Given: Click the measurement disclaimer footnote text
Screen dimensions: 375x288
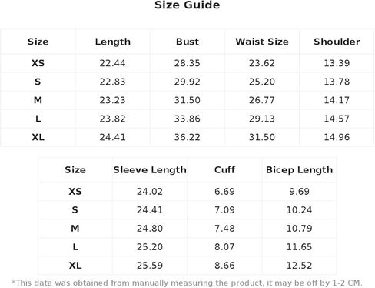Looking at the screenshot, I should [187, 283].
